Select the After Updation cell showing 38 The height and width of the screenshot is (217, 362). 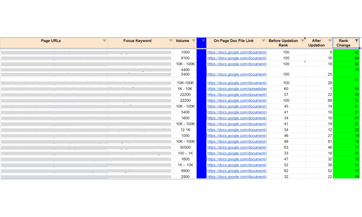pos(319,165)
